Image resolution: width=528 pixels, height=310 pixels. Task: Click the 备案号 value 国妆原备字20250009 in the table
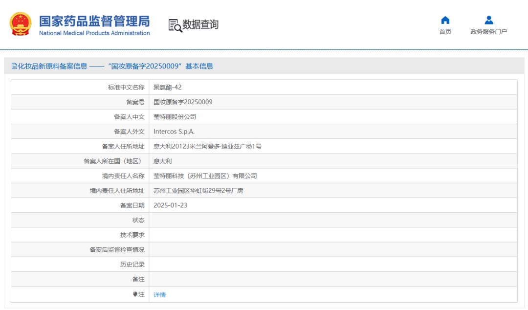183,102
